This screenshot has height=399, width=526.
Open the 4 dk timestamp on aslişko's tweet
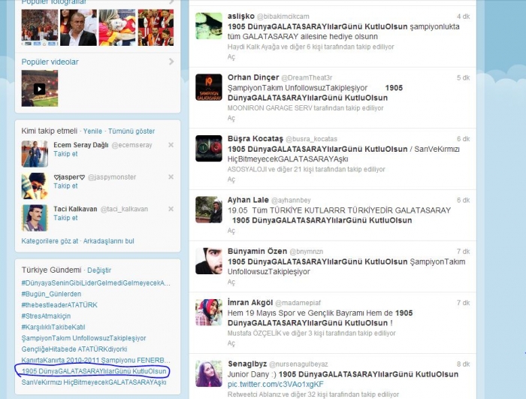tap(464, 17)
